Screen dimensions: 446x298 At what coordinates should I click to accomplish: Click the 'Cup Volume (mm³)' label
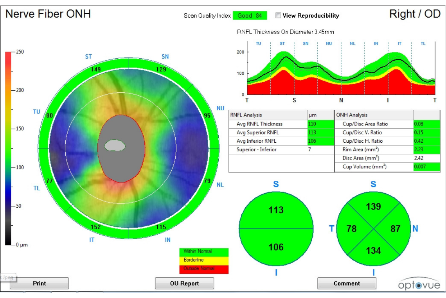tap(364, 167)
